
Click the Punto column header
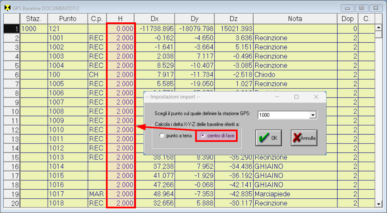pyautogui.click(x=68, y=19)
